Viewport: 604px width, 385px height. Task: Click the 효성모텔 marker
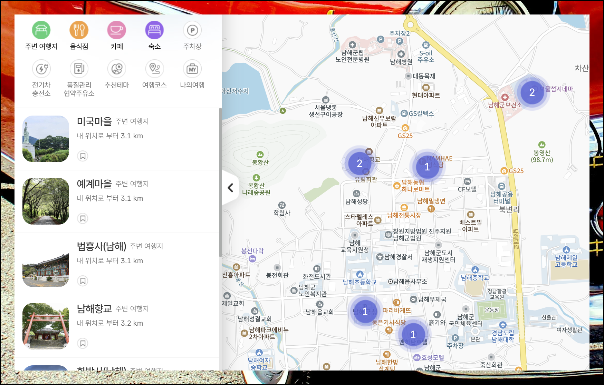click(x=417, y=357)
